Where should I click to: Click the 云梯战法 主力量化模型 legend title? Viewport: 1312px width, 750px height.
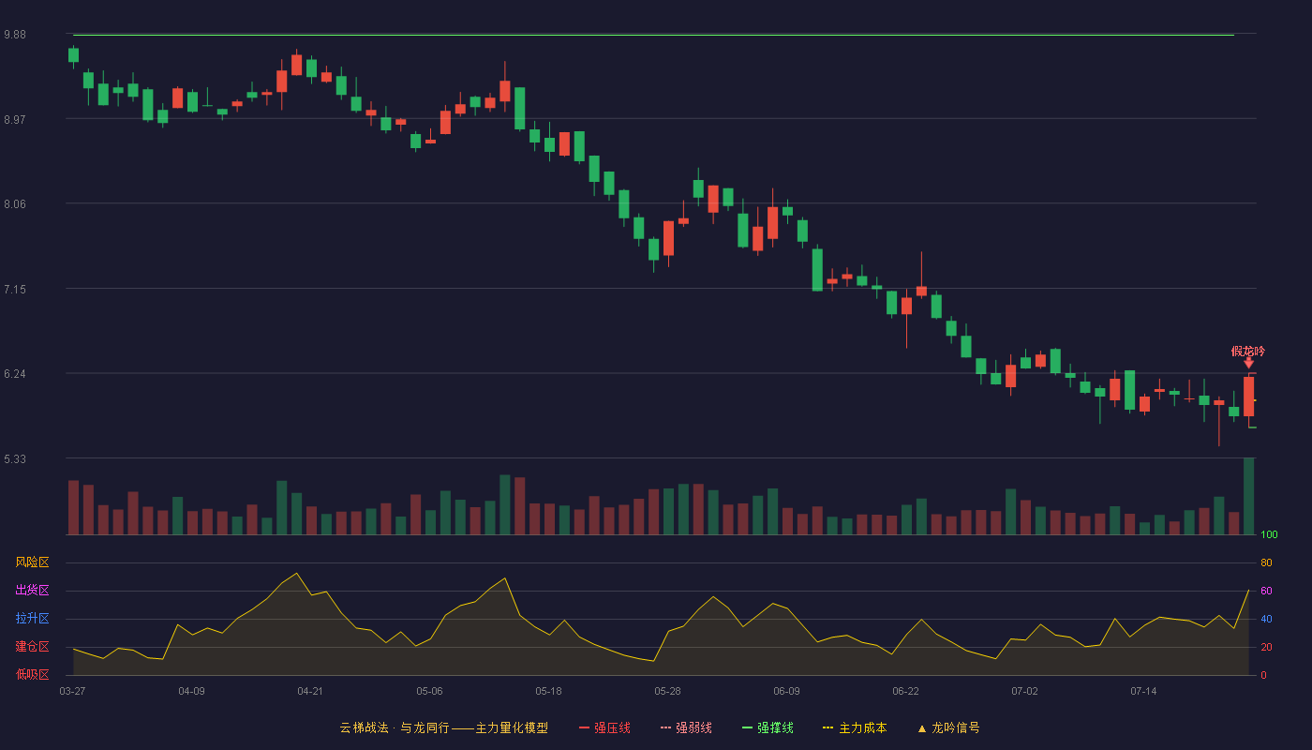tap(443, 728)
